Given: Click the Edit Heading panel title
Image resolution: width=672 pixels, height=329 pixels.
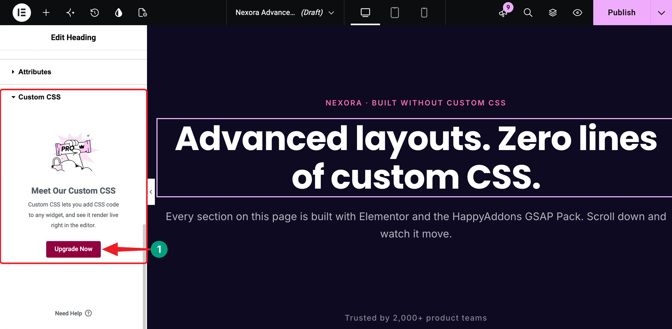Looking at the screenshot, I should click(73, 38).
